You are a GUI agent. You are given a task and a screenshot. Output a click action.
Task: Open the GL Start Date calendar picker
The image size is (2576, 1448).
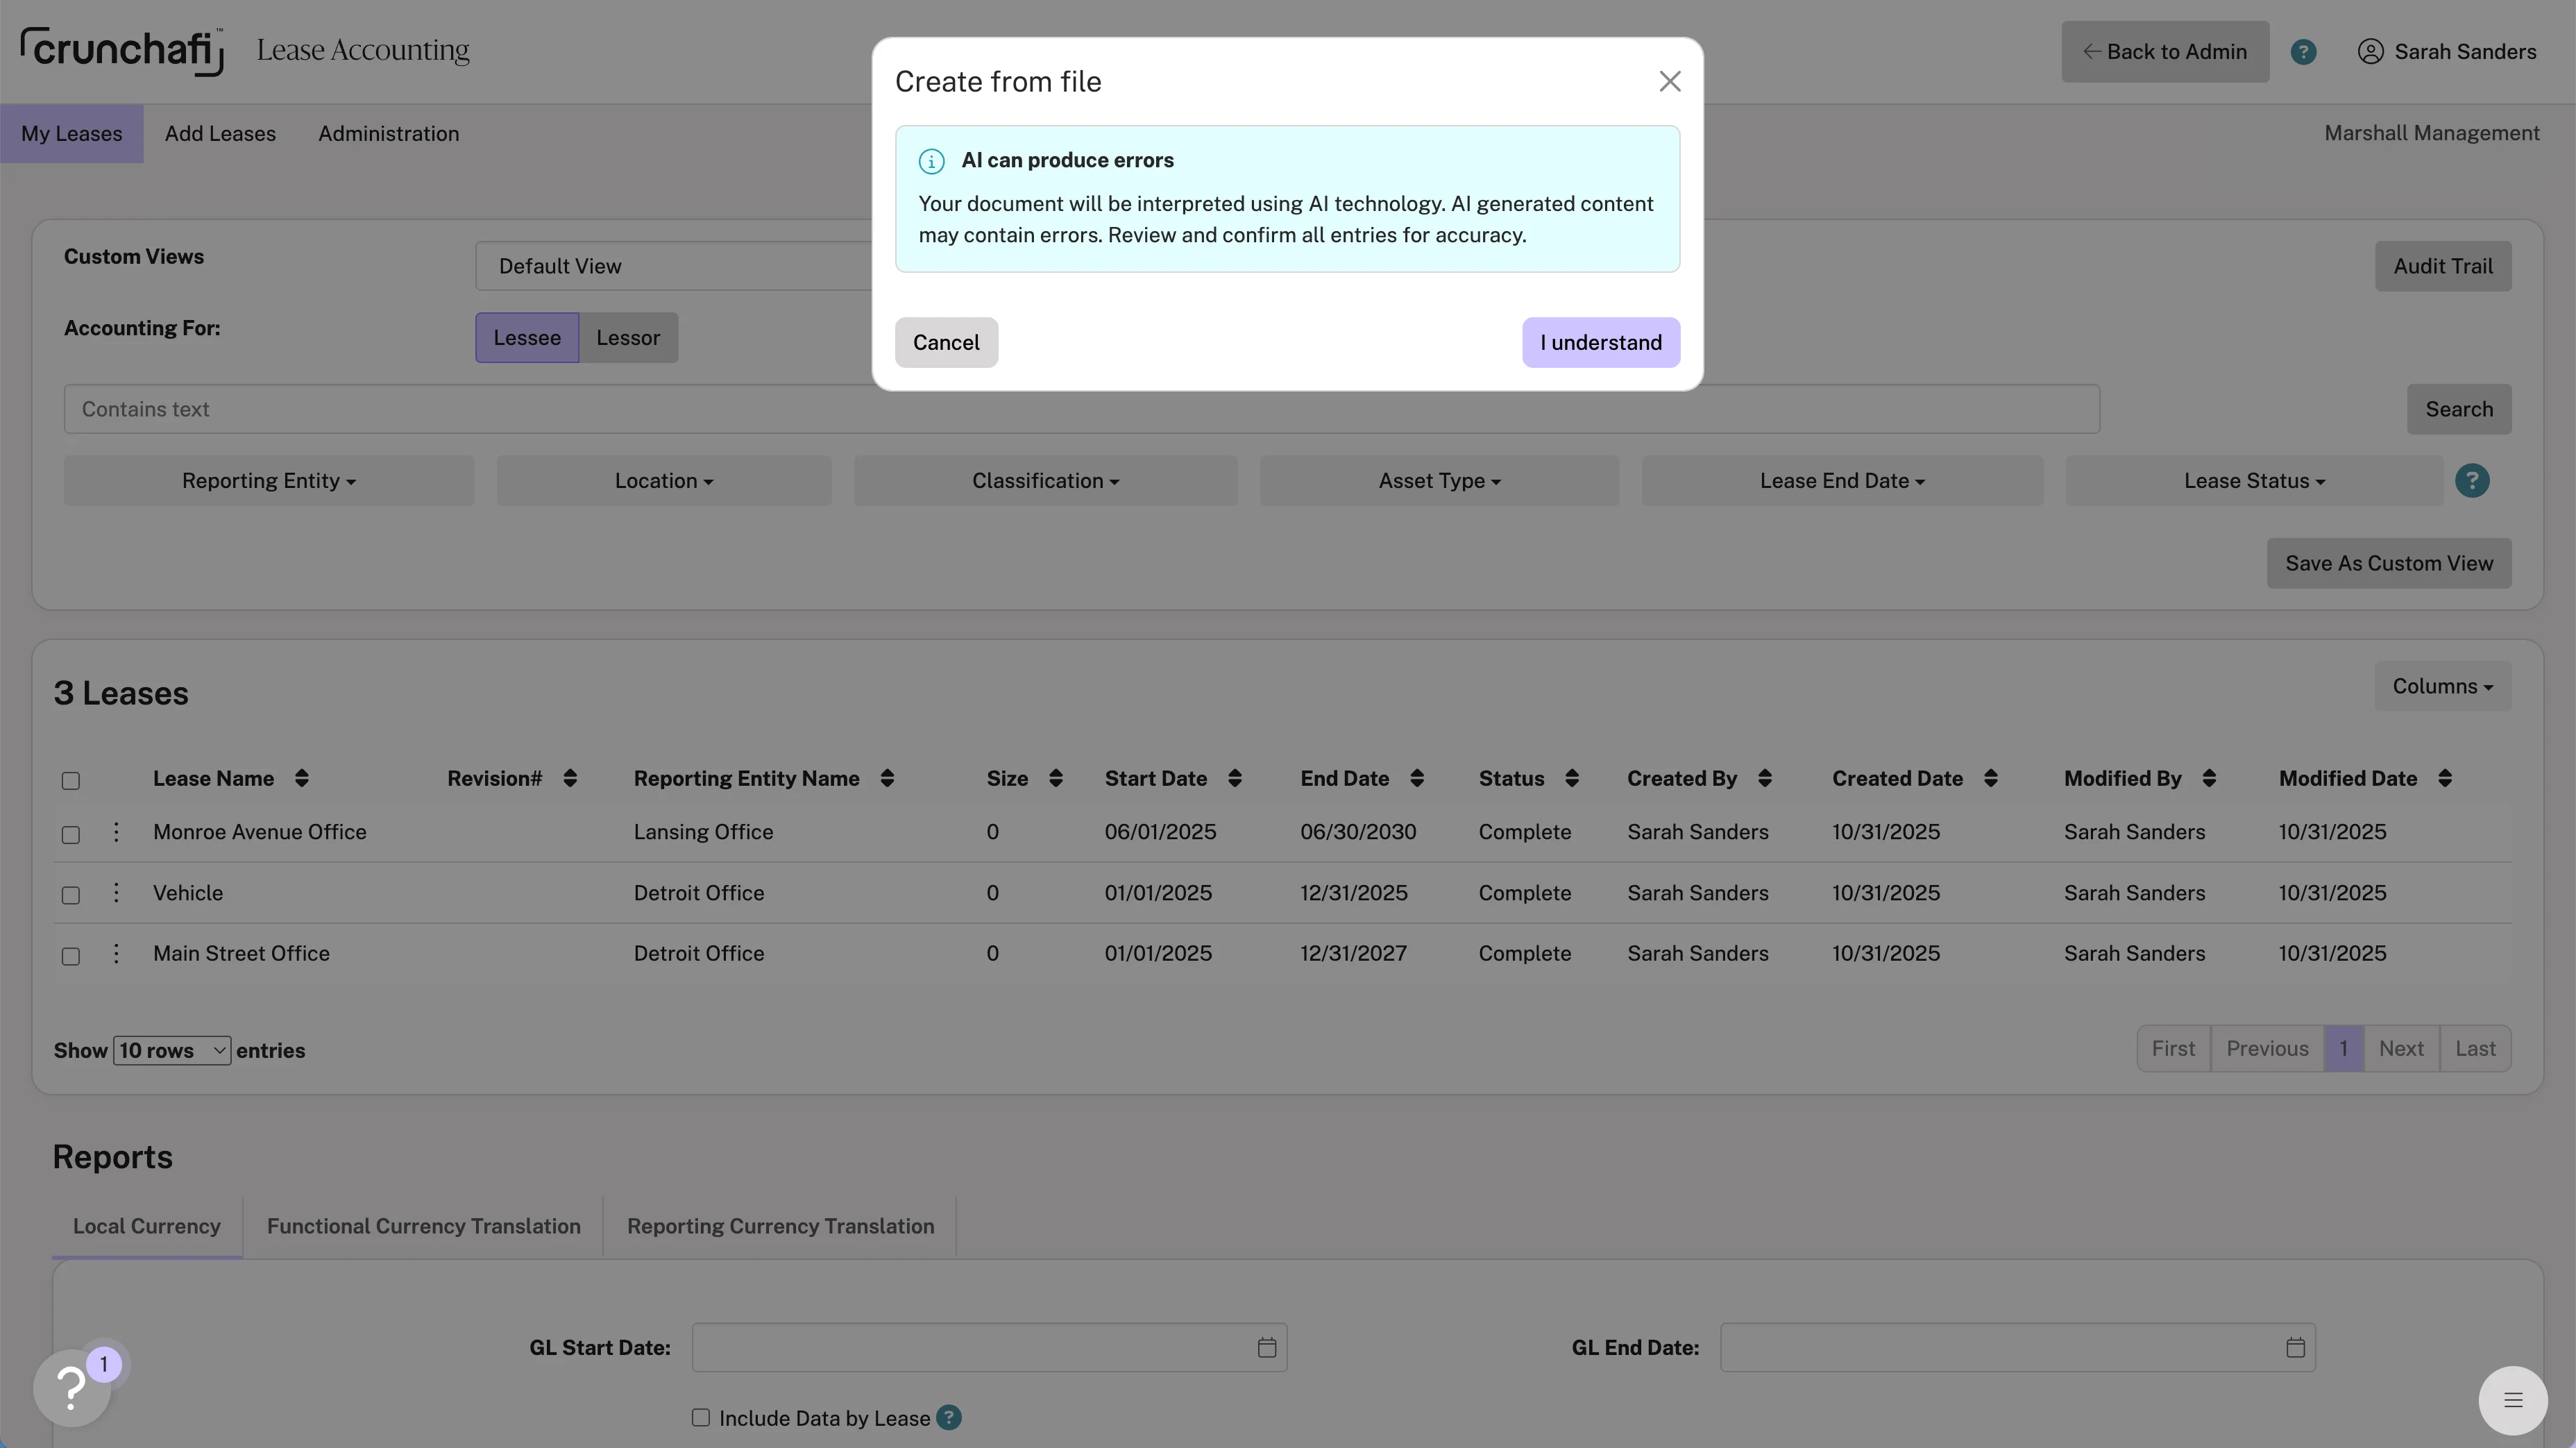[1266, 1348]
